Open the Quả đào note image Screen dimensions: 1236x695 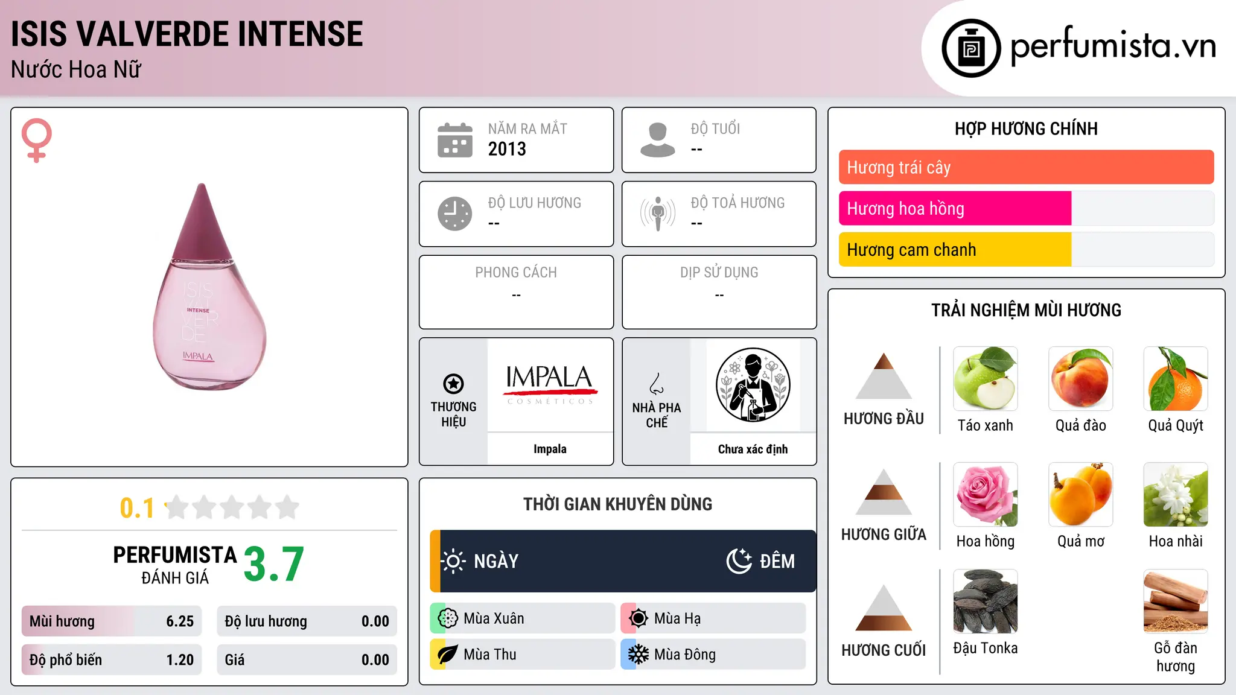pos(1081,379)
